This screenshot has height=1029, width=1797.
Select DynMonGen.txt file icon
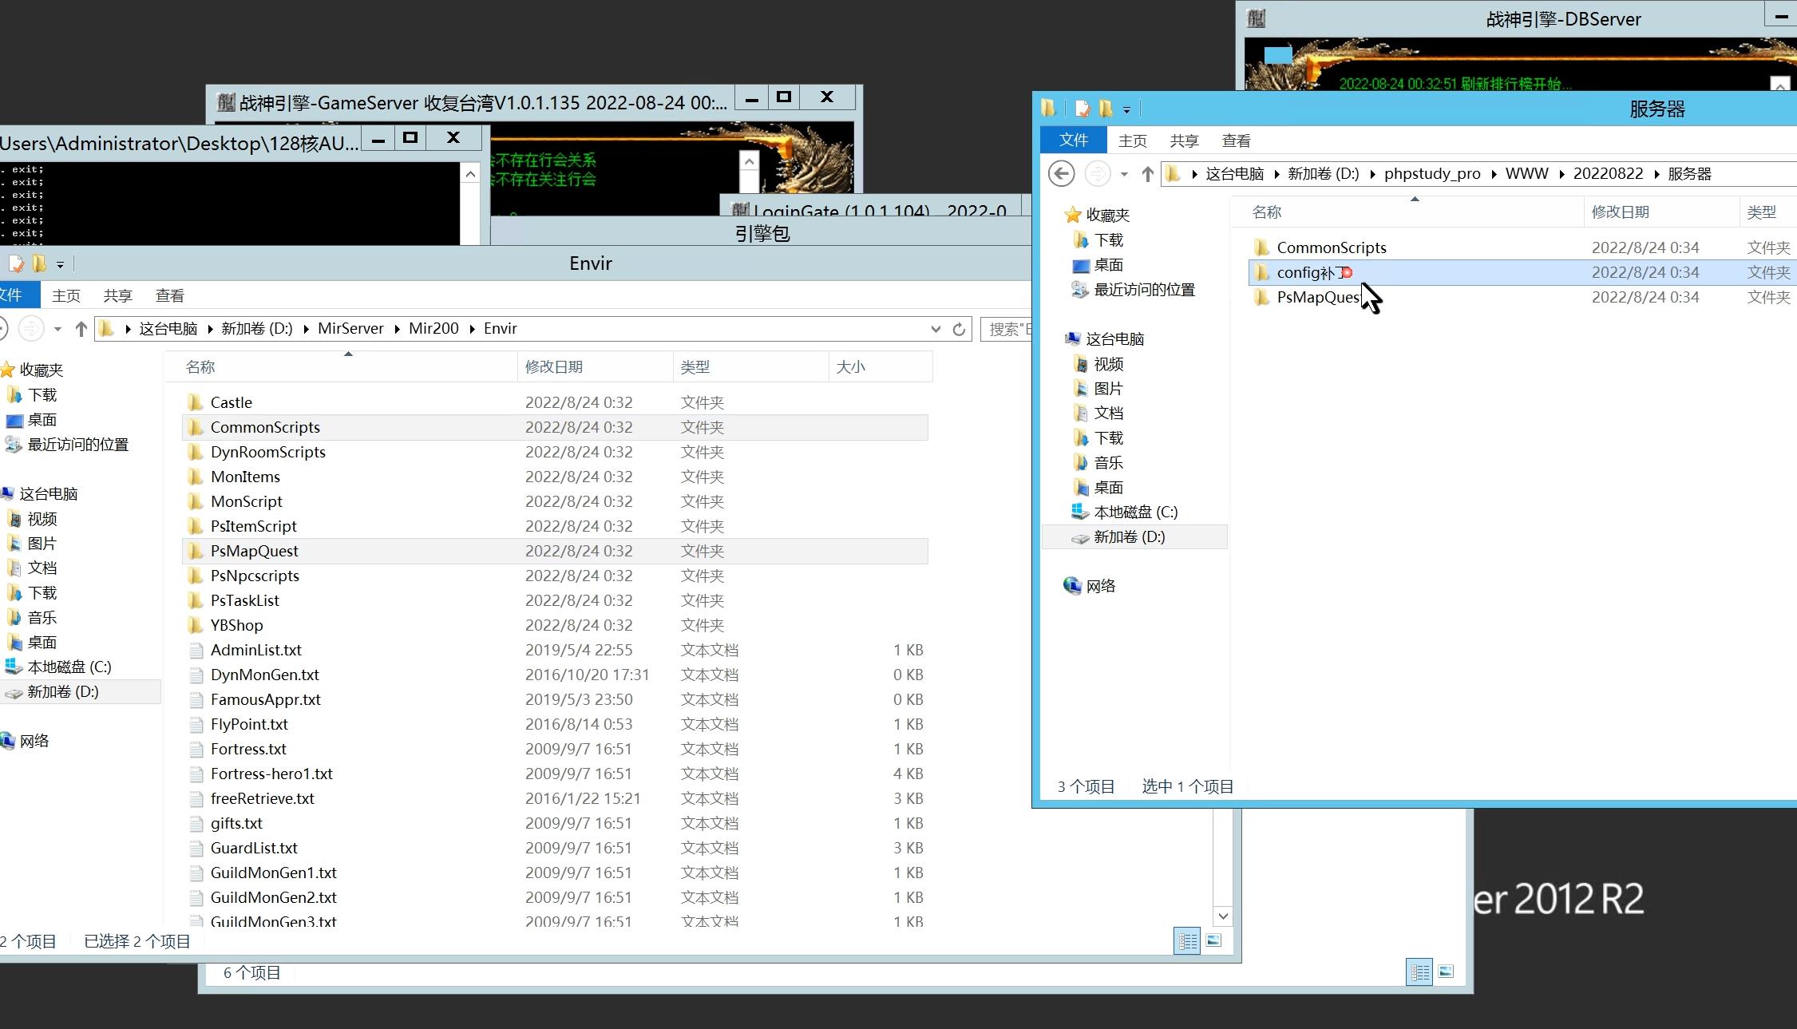tap(196, 675)
